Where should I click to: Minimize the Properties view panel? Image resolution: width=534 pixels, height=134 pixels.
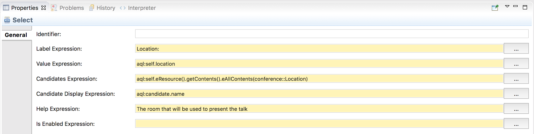tap(515, 6)
